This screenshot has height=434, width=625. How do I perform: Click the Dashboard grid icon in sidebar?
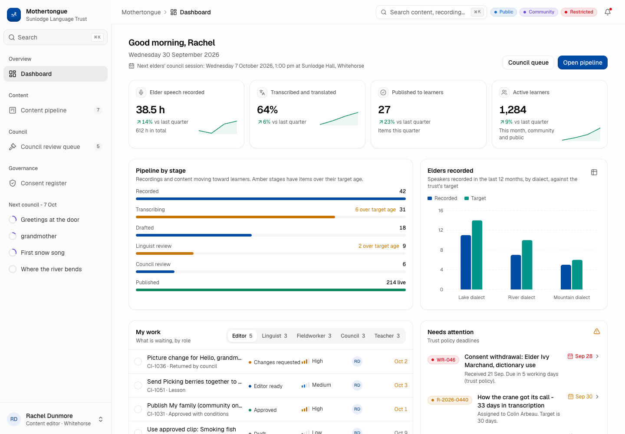[13, 74]
